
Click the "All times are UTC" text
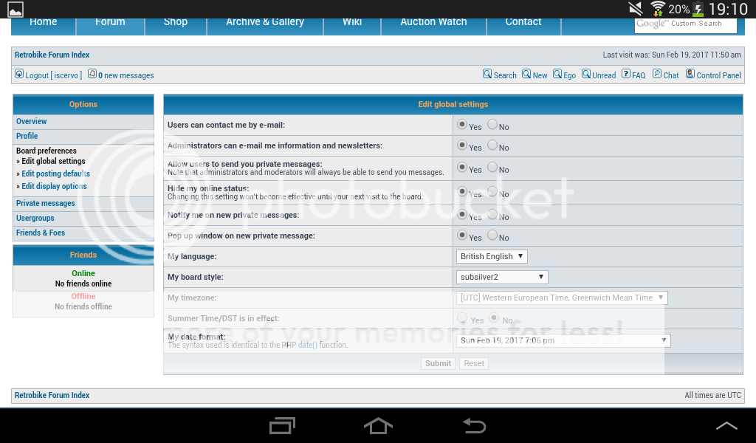(x=712, y=395)
